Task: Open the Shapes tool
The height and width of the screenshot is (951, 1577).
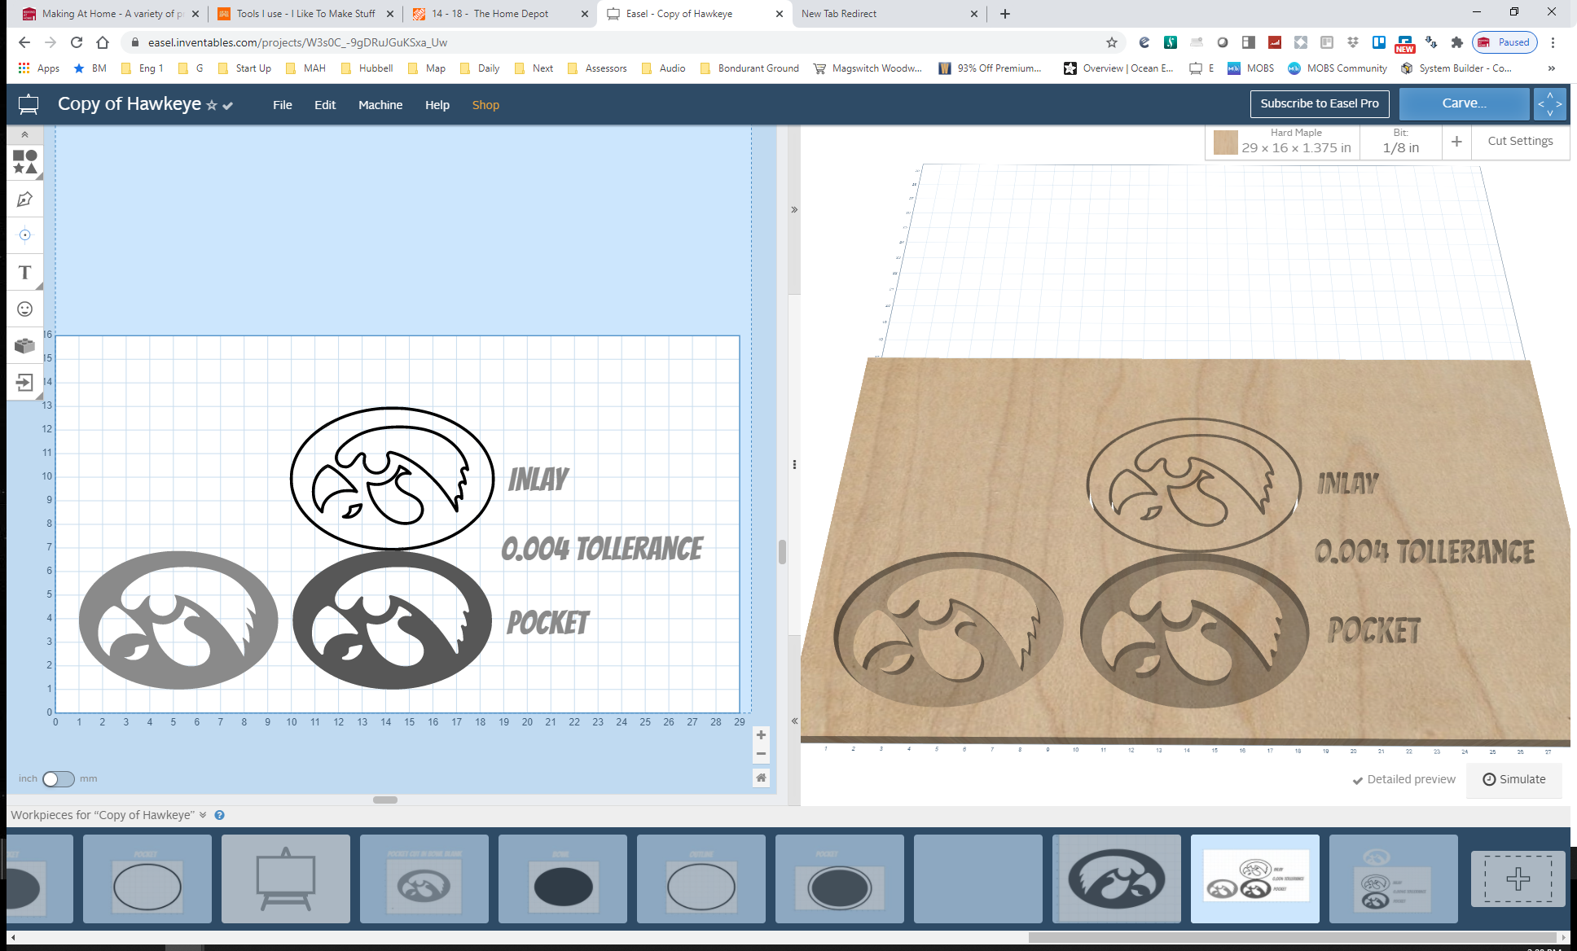Action: pyautogui.click(x=24, y=162)
